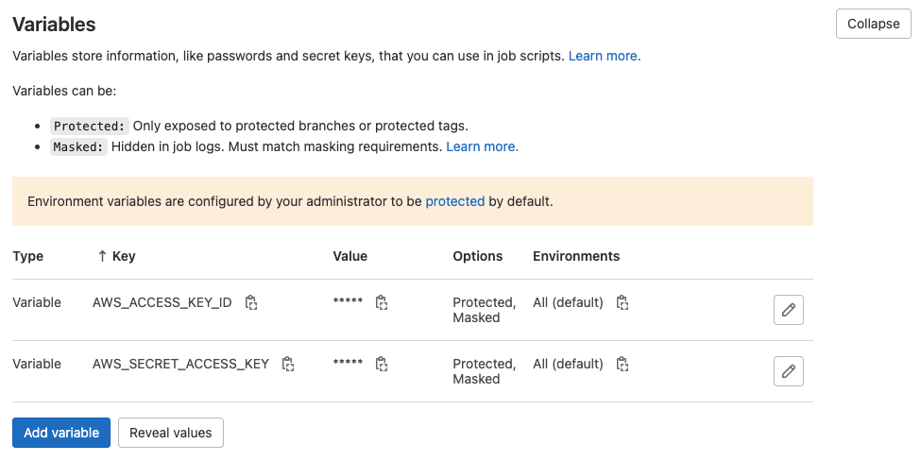921x461 pixels.
Task: Open the Learn more link about variables
Action: point(605,56)
